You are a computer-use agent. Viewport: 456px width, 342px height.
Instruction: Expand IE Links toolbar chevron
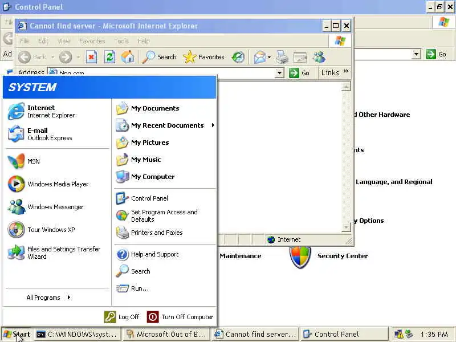(x=346, y=71)
